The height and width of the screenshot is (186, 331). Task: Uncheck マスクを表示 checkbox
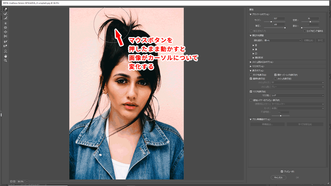(x=251, y=92)
